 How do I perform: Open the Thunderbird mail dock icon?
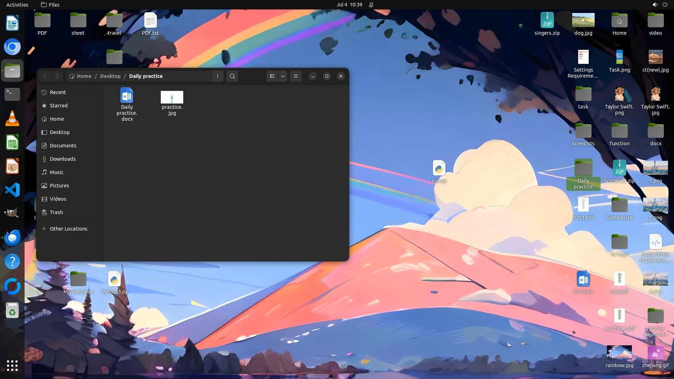tap(12, 238)
